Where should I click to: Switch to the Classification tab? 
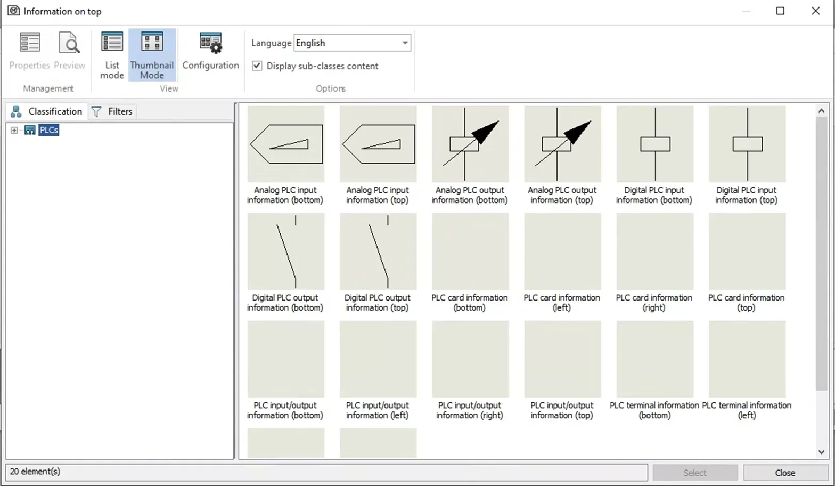tap(47, 111)
